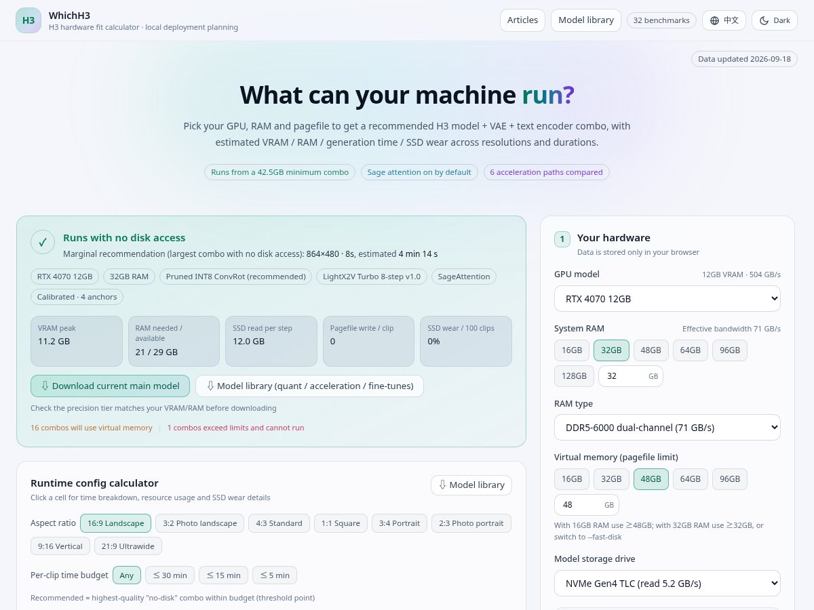
Task: Click the 32 benchmarks badge
Action: click(x=661, y=20)
